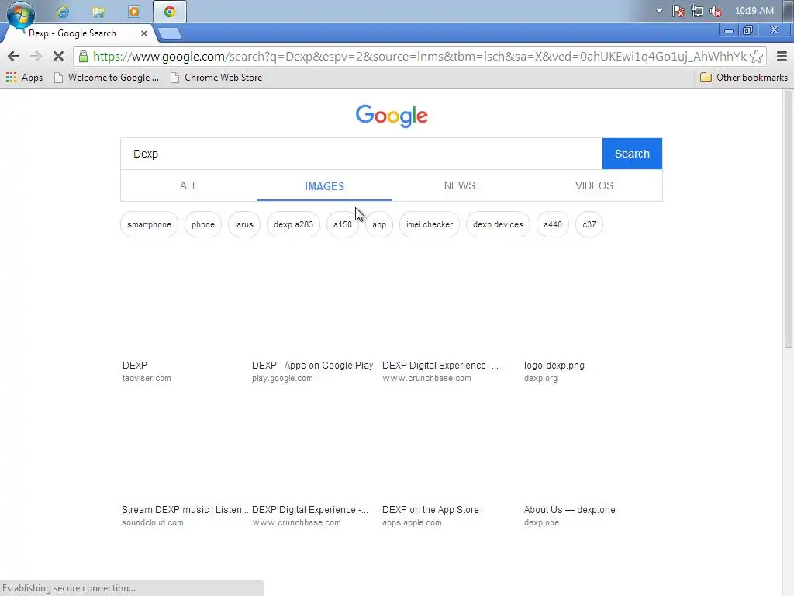
Task: Go back to the previous page
Action: tap(14, 56)
